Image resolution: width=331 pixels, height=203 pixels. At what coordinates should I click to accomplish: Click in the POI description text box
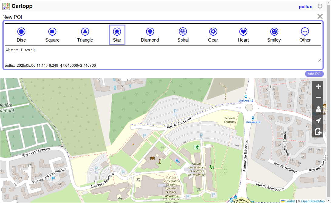[163, 55]
